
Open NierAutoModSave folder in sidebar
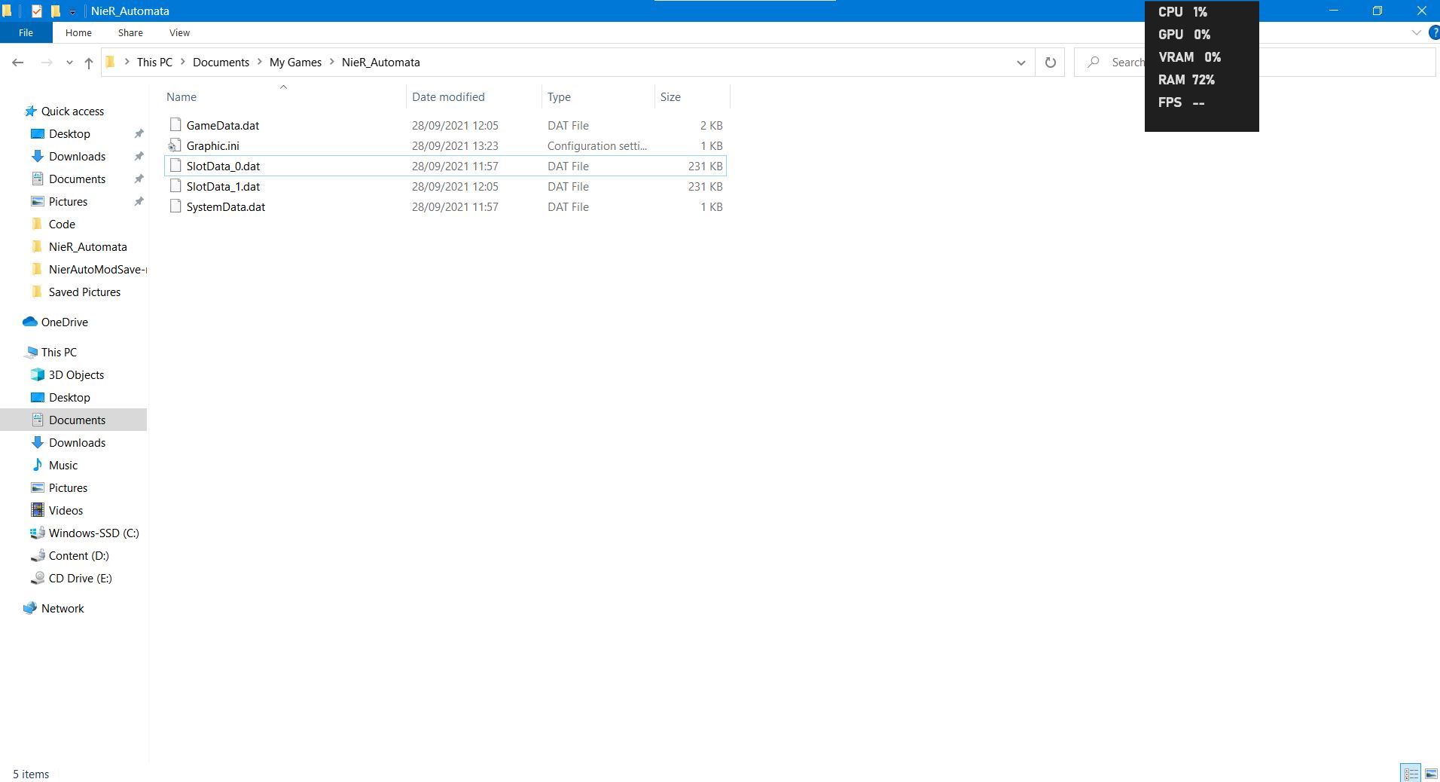[96, 269]
